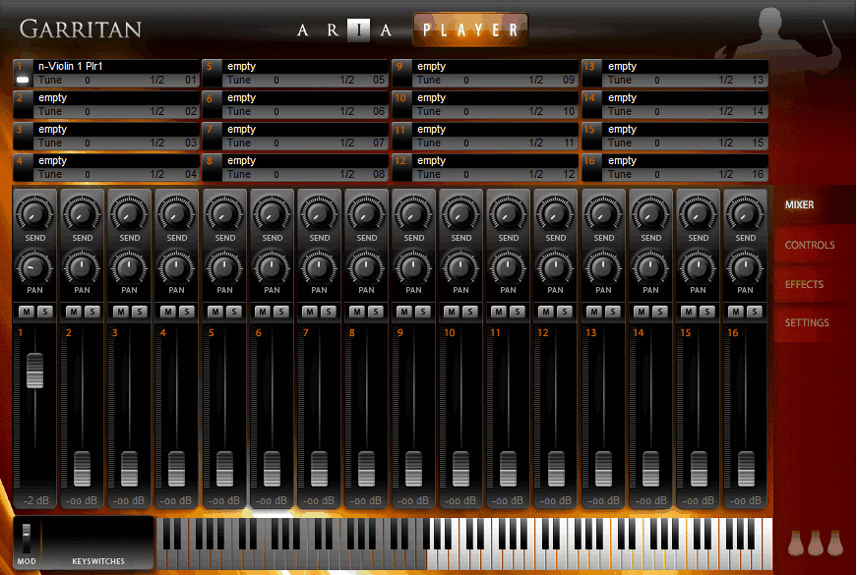The image size is (857, 575).
Task: Solo channel 1 with S button
Action: coord(45,312)
